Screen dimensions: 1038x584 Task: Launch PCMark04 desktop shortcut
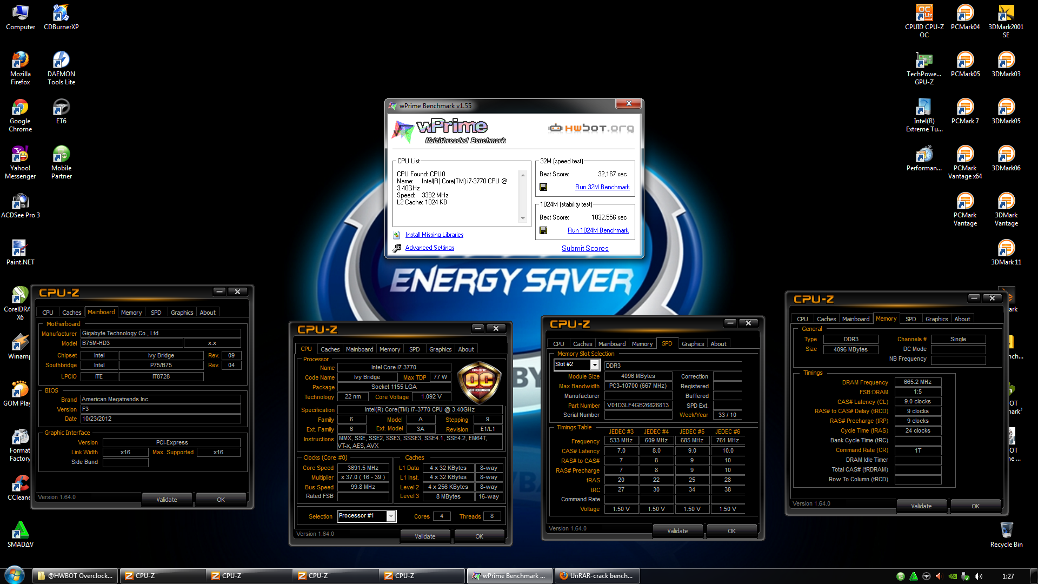click(x=966, y=17)
